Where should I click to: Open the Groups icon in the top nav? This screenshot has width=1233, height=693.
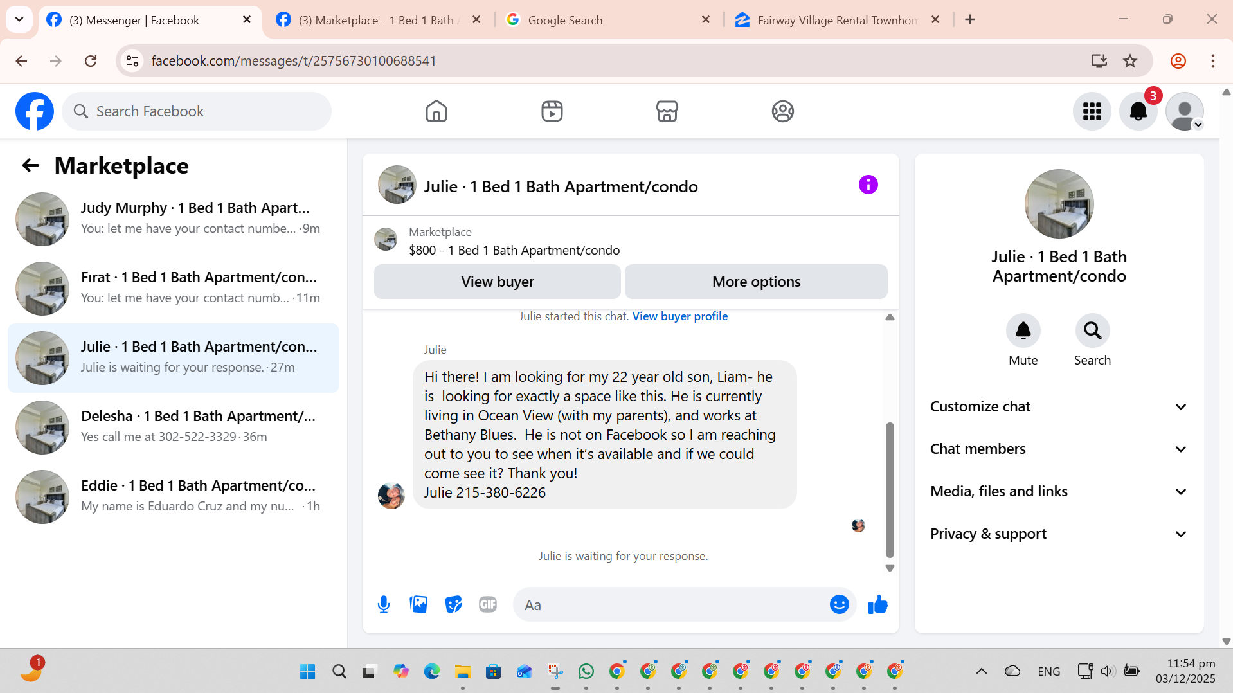783,111
